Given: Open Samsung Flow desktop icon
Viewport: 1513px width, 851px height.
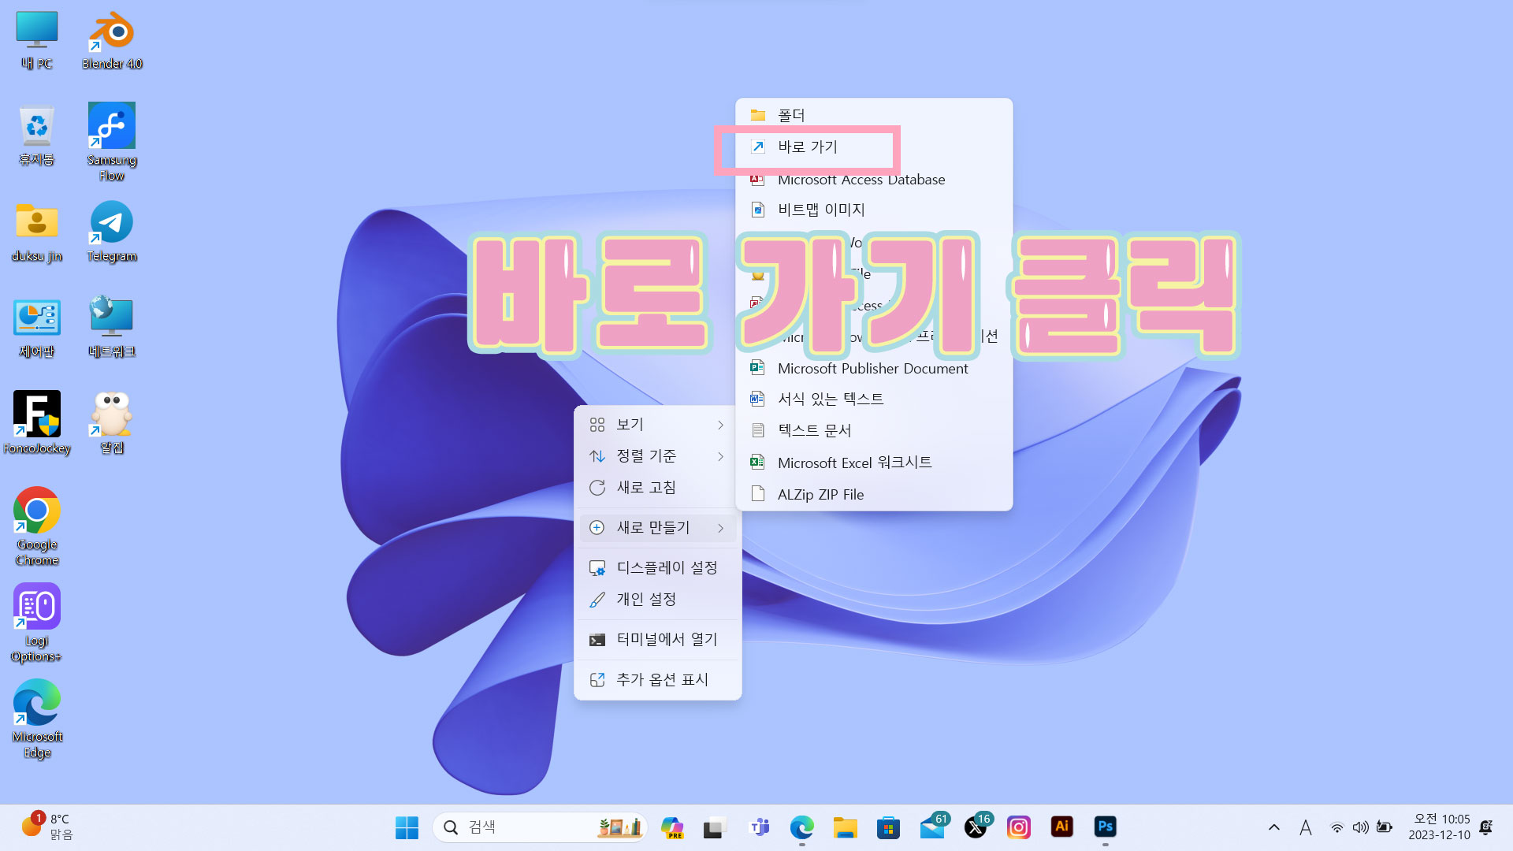Looking at the screenshot, I should pos(112,126).
